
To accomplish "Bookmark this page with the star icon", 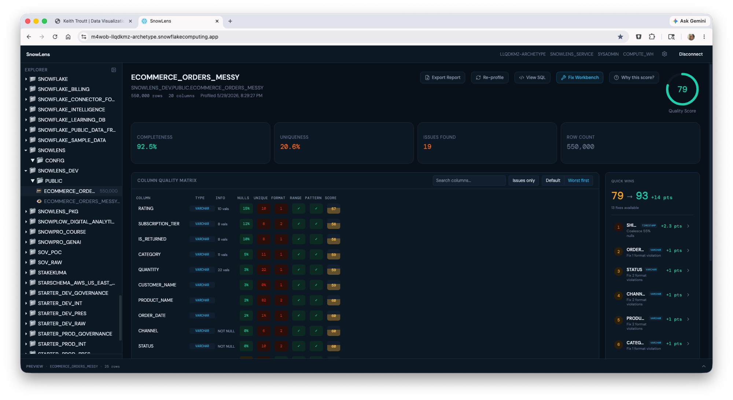I will point(620,37).
